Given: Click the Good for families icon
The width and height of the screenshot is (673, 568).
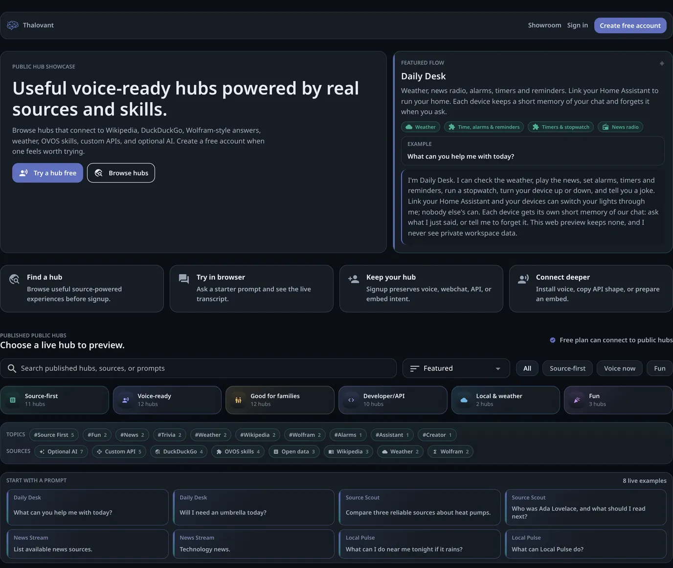Looking at the screenshot, I should pyautogui.click(x=238, y=400).
